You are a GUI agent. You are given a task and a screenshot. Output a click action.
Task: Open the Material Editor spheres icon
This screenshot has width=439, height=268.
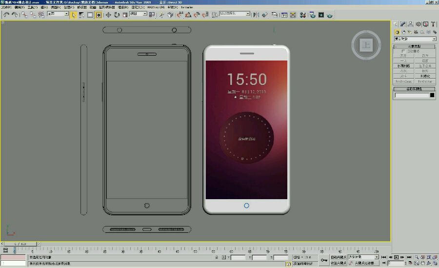(x=302, y=15)
